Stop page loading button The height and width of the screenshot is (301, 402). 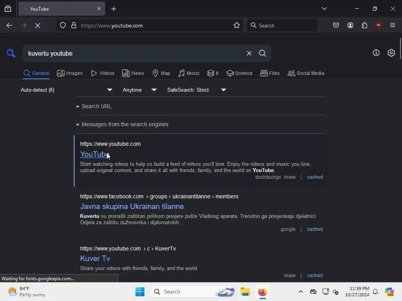pos(38,25)
